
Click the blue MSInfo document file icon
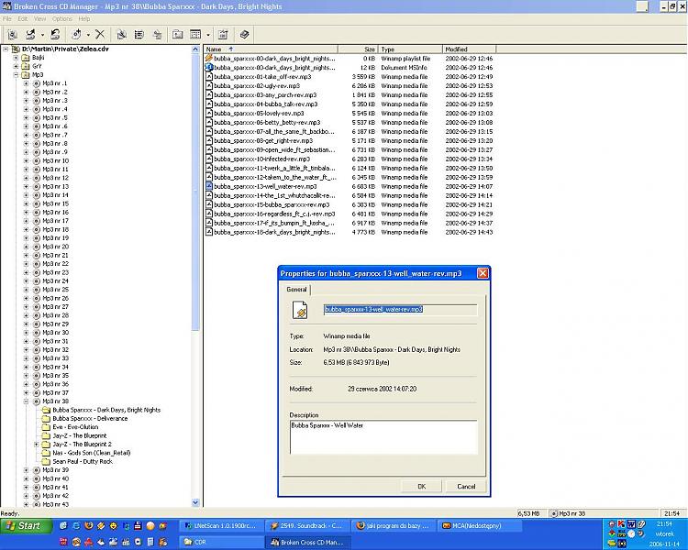[x=209, y=68]
